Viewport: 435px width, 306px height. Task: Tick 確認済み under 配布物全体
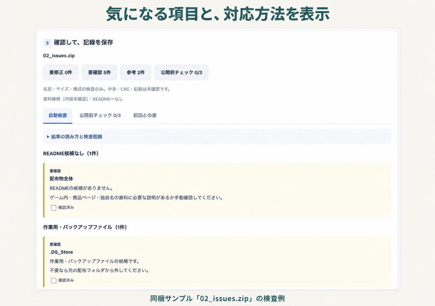[x=54, y=208]
